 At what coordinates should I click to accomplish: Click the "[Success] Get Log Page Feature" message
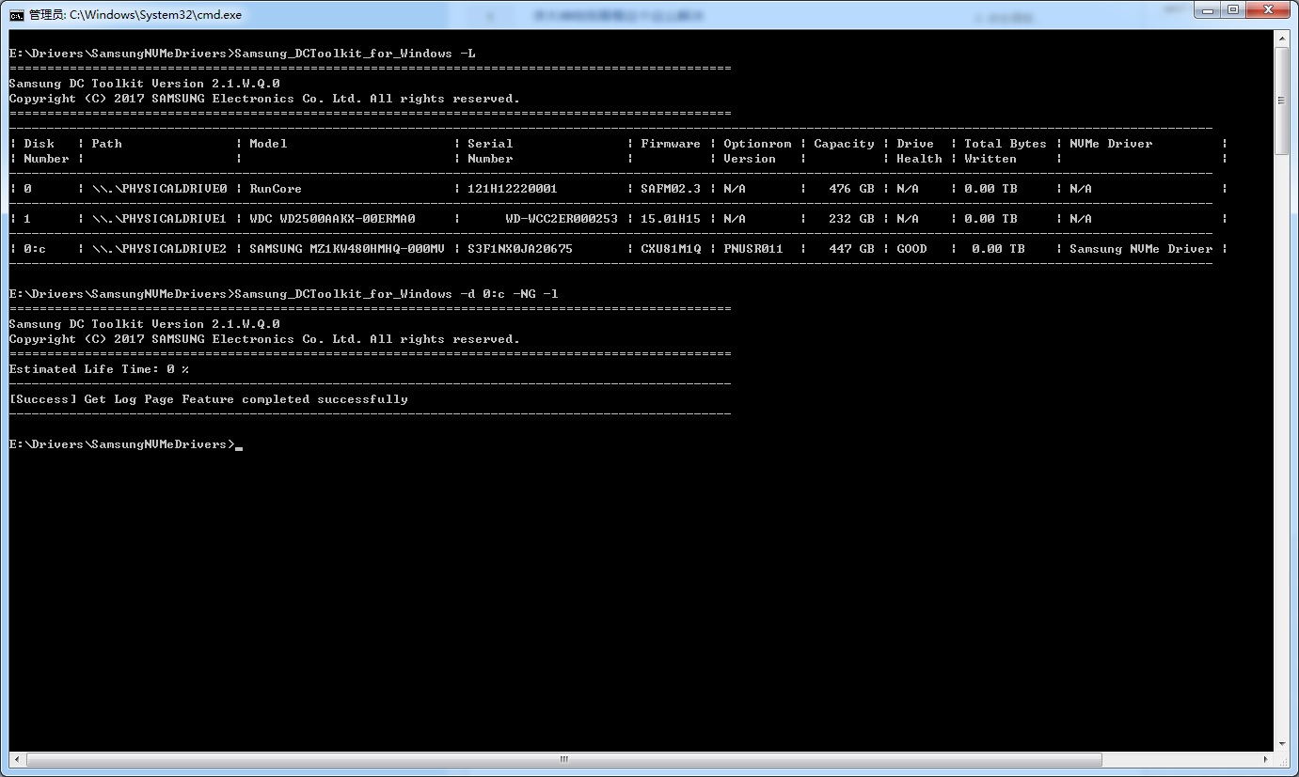208,399
